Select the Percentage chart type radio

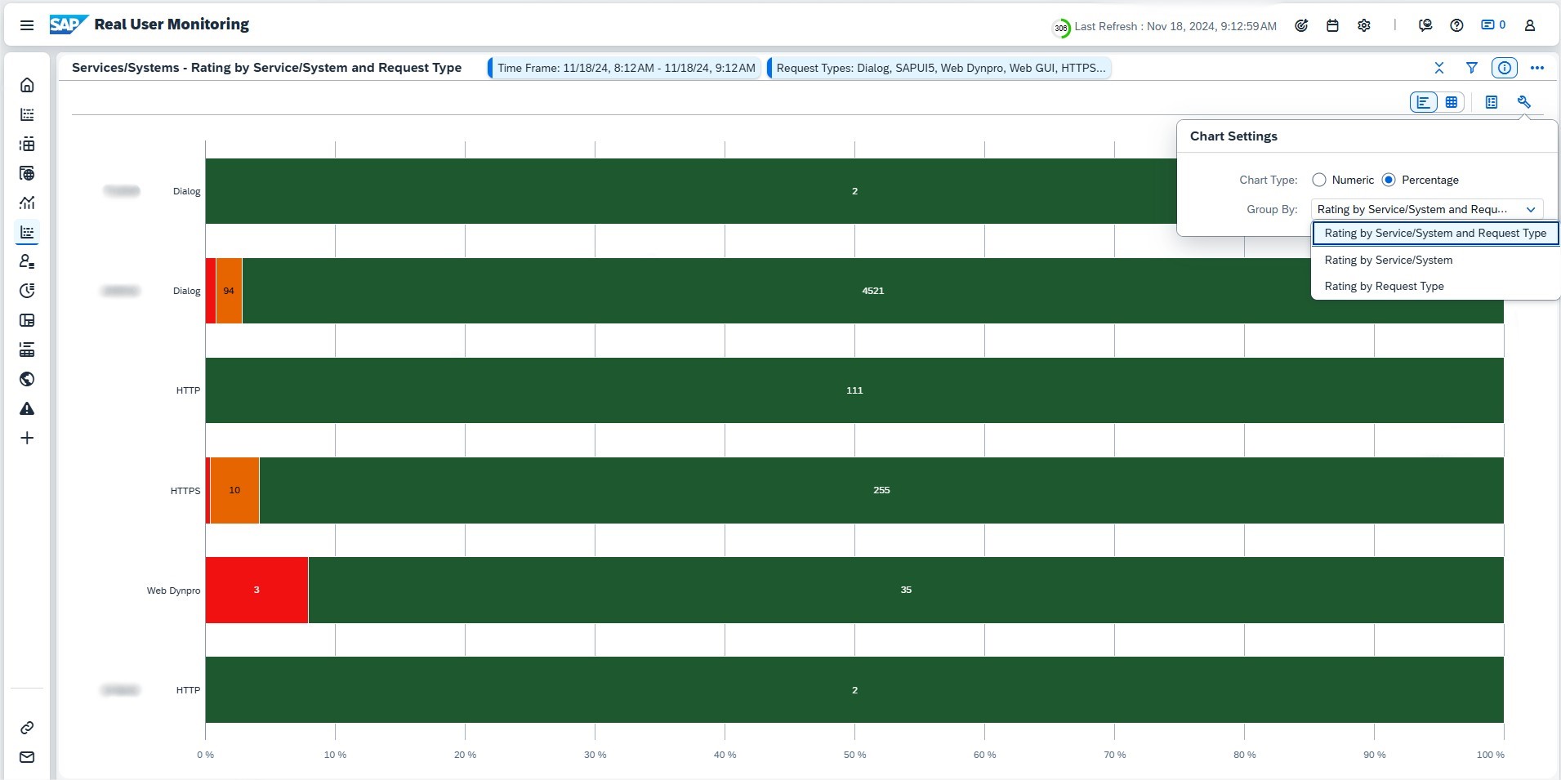(x=1389, y=180)
